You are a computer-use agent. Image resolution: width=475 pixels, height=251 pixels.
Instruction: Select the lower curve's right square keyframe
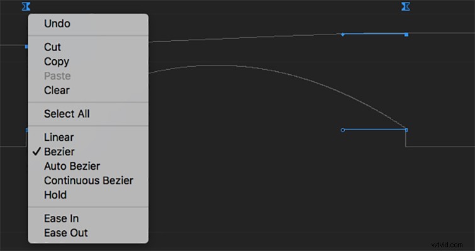406,130
